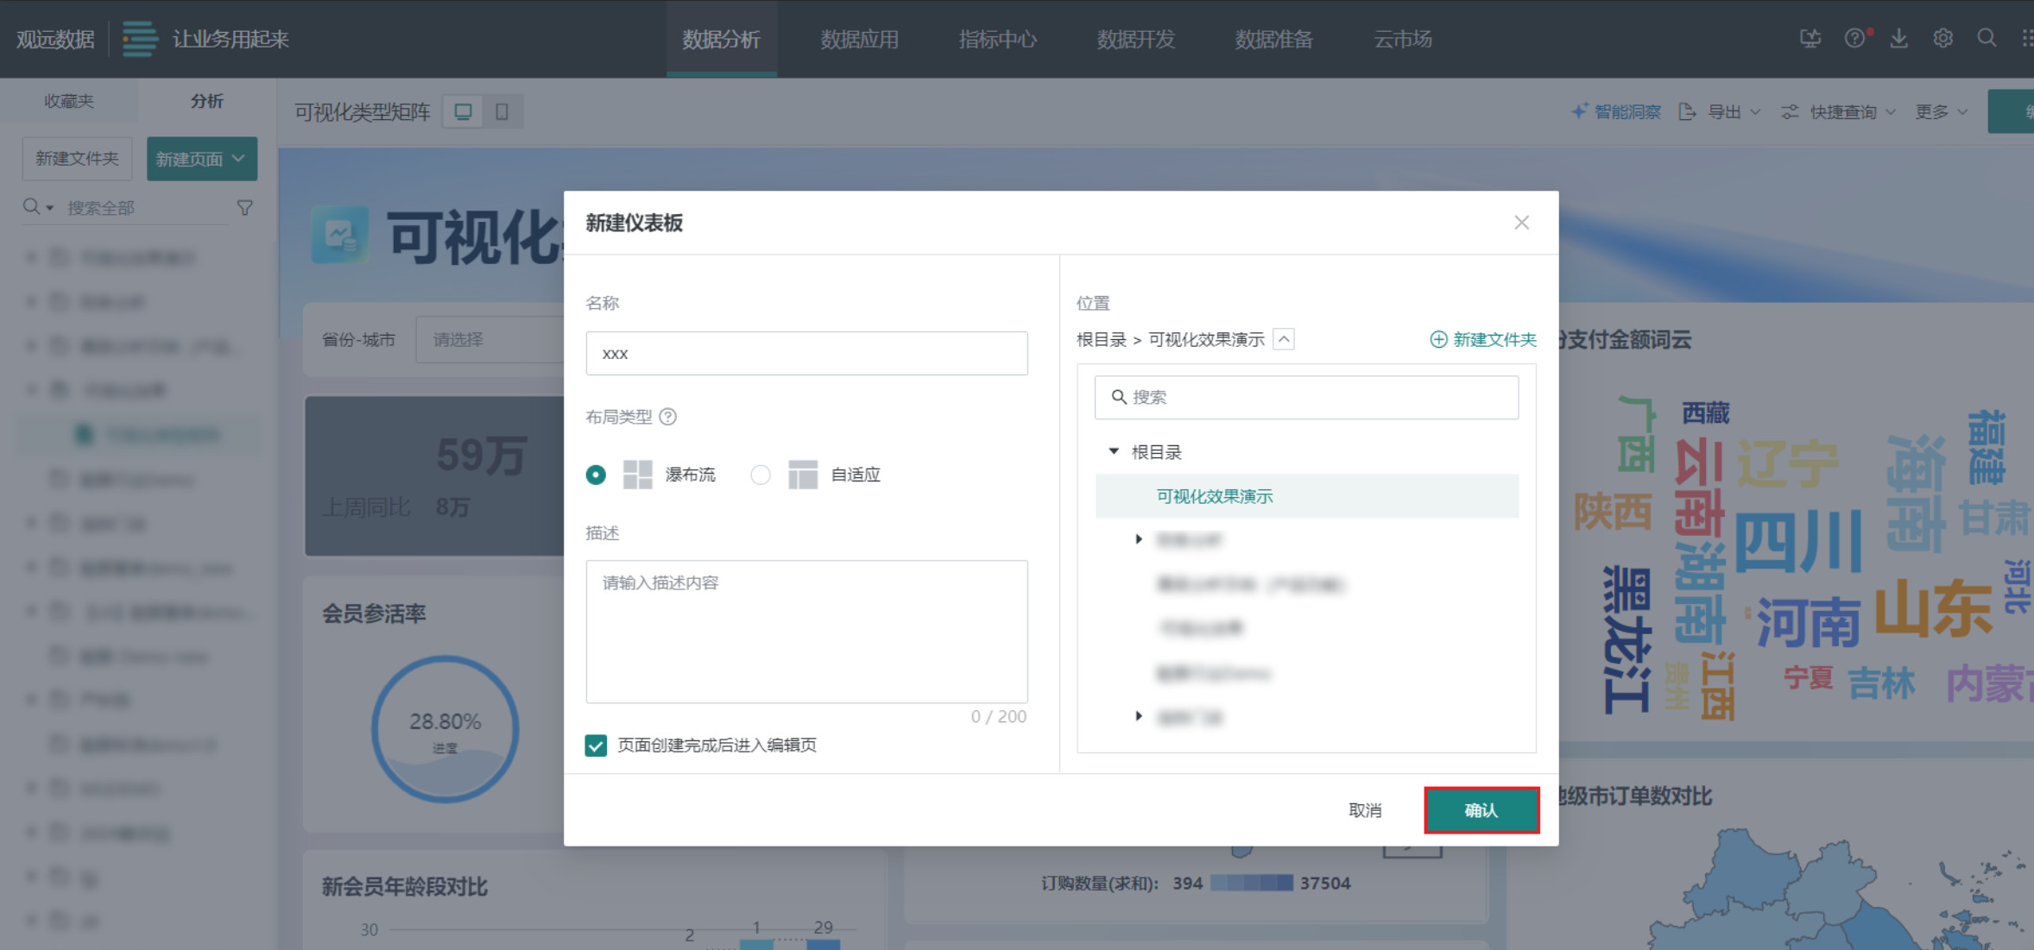2034x950 pixels.
Task: Collapse the location path chevron
Action: point(1284,339)
